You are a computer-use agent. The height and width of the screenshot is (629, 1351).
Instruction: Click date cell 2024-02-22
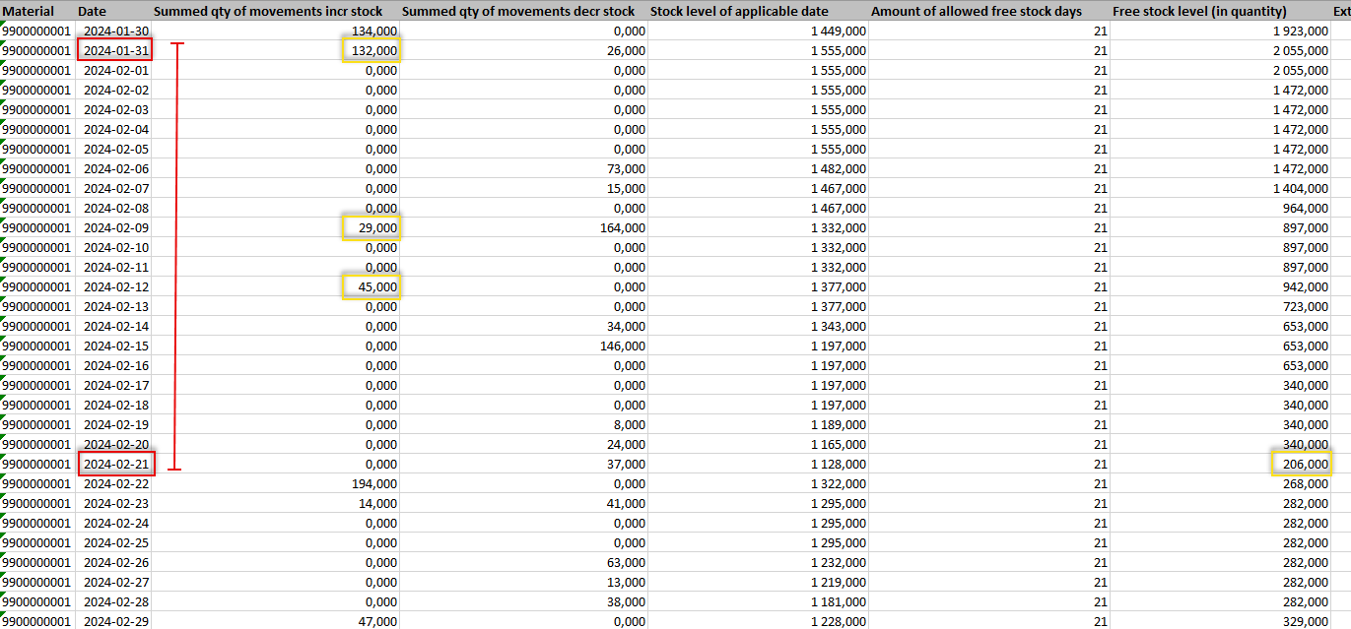[x=113, y=483]
